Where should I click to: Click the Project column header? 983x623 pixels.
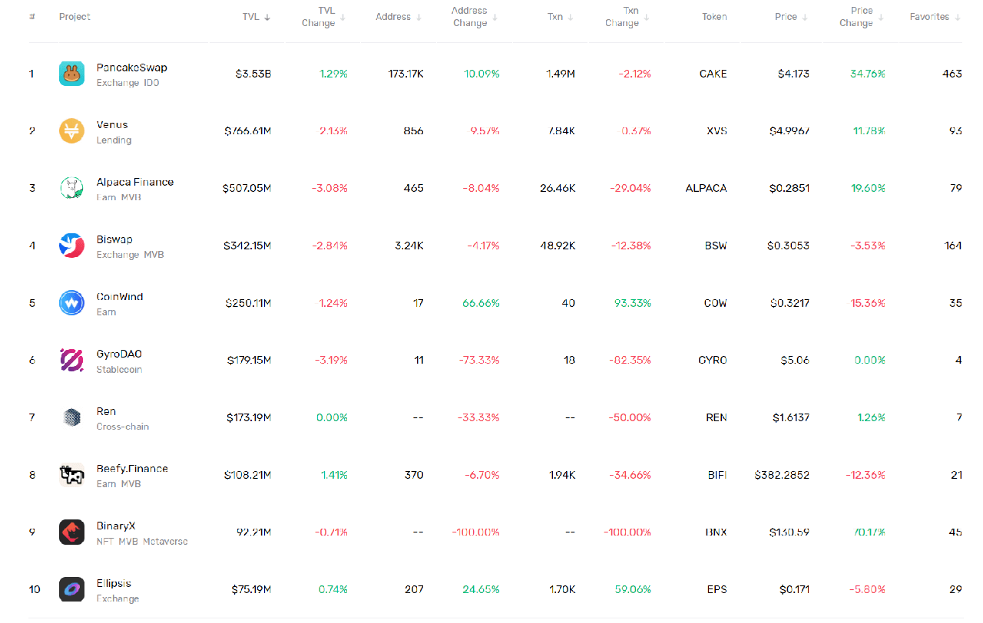click(x=74, y=17)
